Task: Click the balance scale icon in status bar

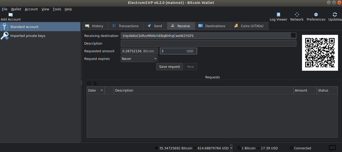Action: coord(157,148)
